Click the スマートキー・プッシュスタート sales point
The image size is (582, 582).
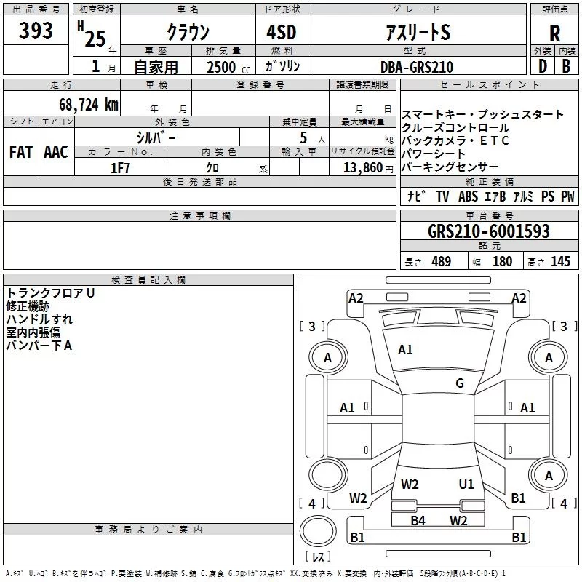tap(482, 114)
